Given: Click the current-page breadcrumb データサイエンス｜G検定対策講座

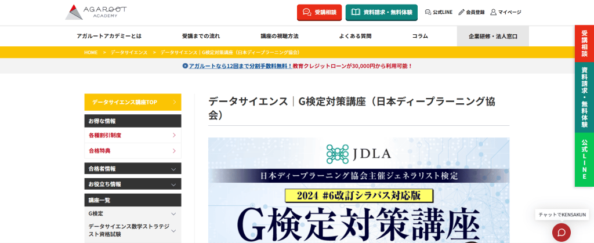Looking at the screenshot, I should pyautogui.click(x=230, y=52).
